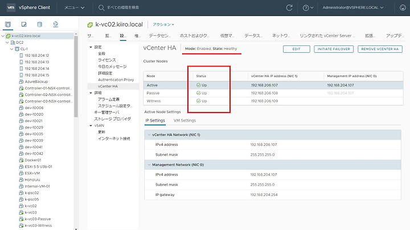Image resolution: width=410 pixels, height=230 pixels.
Task: Select ESXi 5.5 U3b-01 in tree
Action: tap(38, 166)
